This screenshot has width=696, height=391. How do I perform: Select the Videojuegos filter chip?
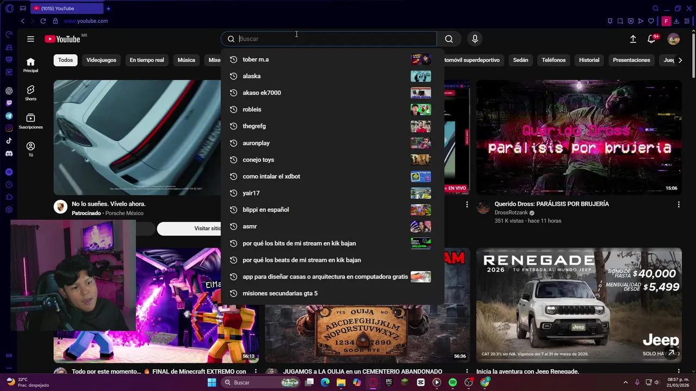click(x=101, y=60)
